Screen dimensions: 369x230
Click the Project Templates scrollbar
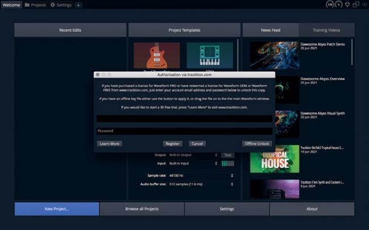(x=238, y=55)
